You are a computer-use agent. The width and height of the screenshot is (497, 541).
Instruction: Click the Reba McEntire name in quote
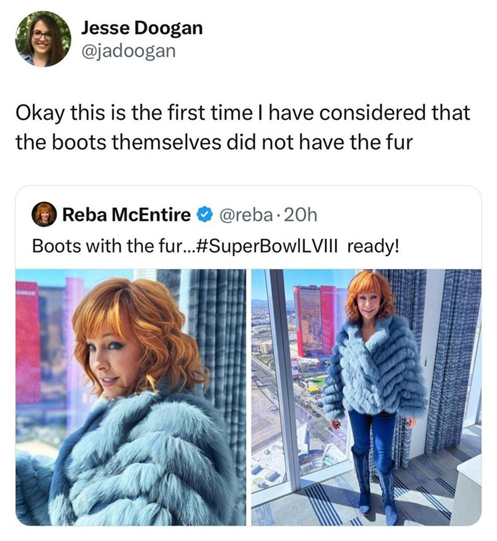pos(126,215)
